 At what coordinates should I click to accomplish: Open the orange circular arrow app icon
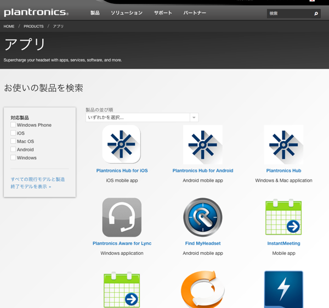[203, 289]
